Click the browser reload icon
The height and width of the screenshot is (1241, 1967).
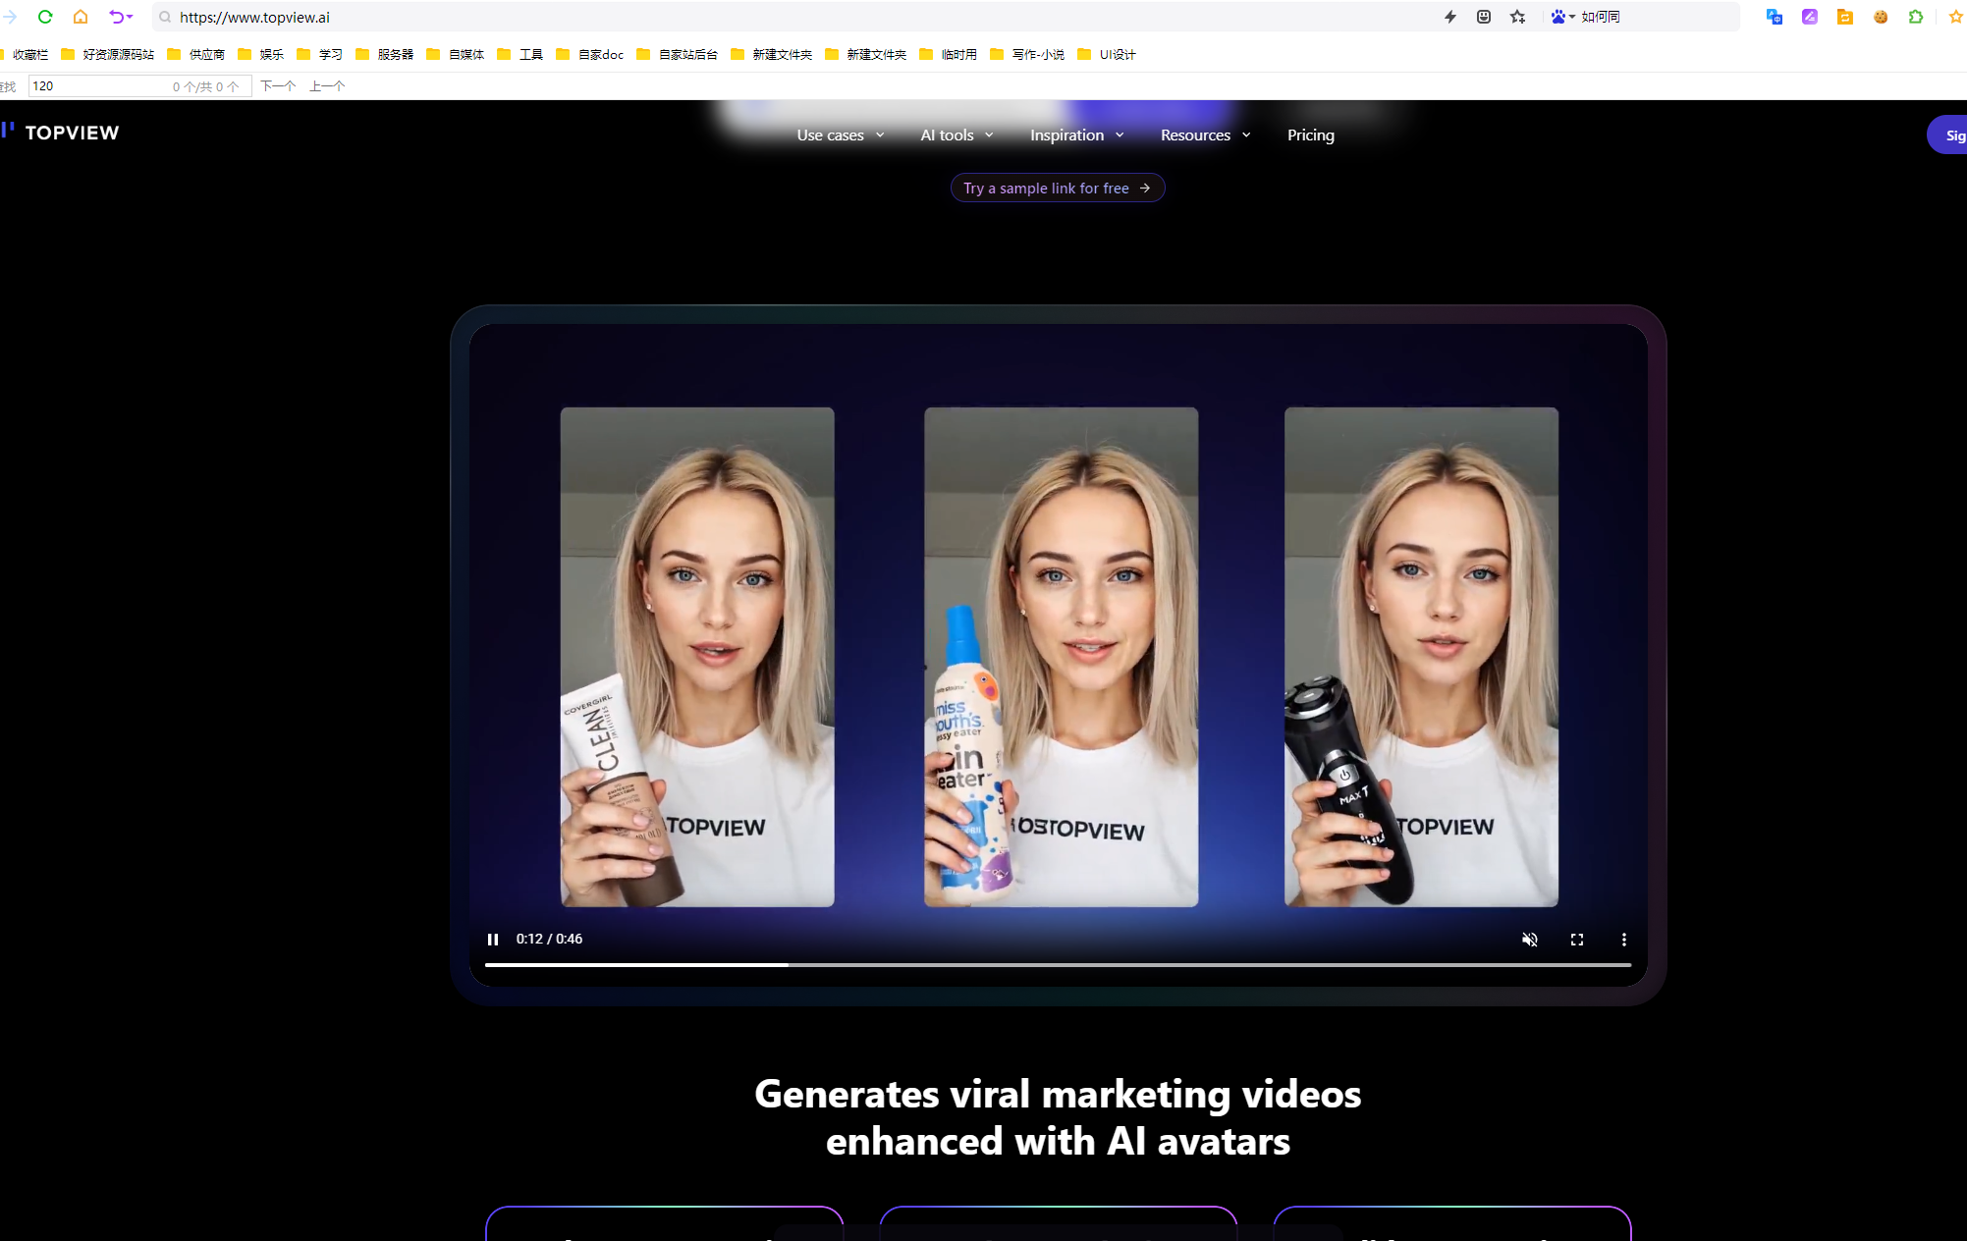pos(45,17)
